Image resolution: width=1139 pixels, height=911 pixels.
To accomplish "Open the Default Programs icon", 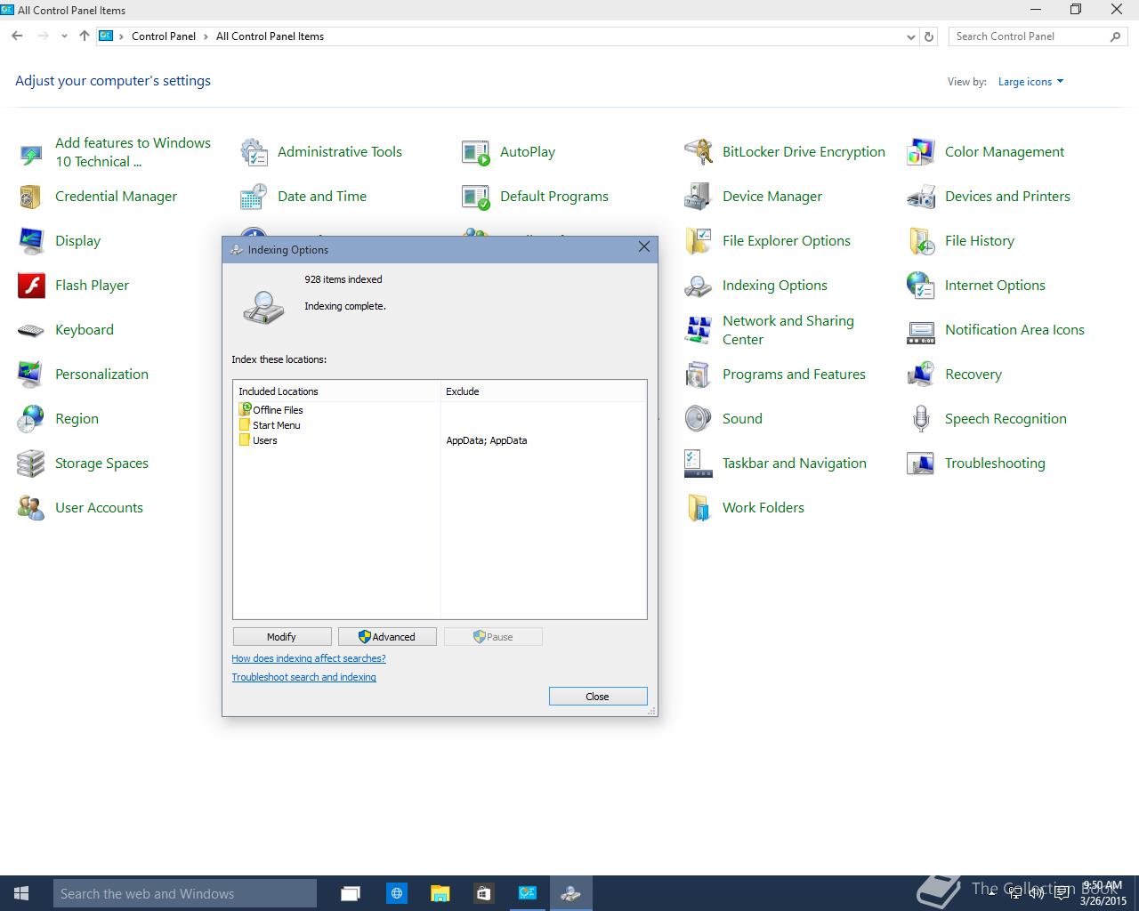I will point(476,197).
